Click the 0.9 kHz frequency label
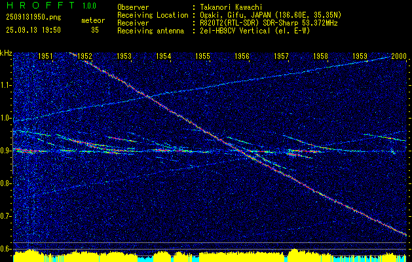This screenshot has width=412, height=262. (5, 151)
